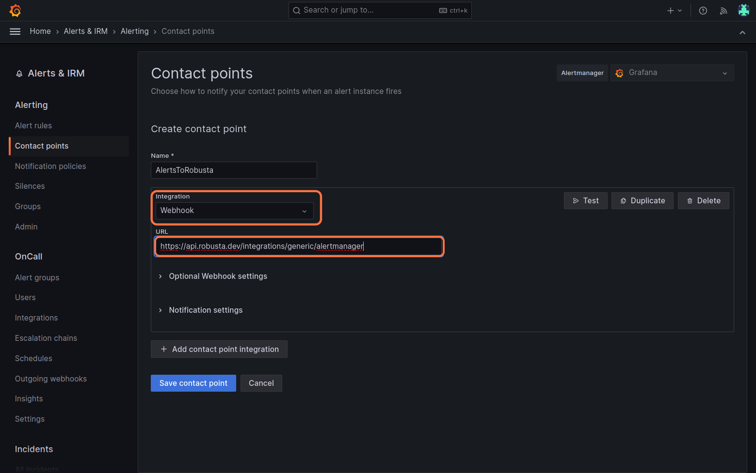Click Add contact point integration
The image size is (756, 473).
(x=219, y=349)
